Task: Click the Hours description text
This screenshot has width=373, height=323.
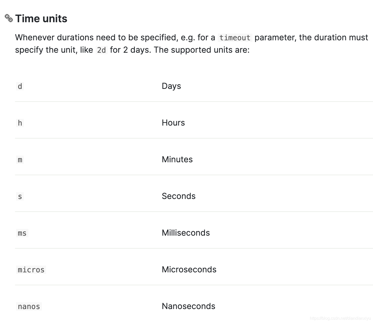Action: (173, 123)
